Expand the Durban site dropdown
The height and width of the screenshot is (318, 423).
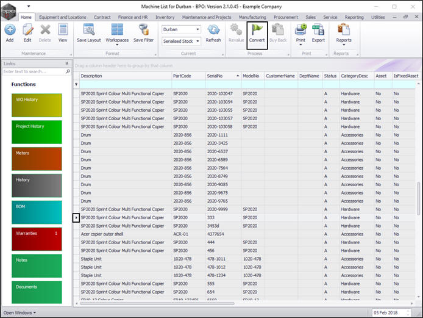point(197,29)
